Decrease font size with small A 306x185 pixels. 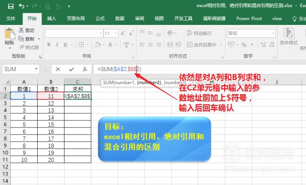[131, 33]
